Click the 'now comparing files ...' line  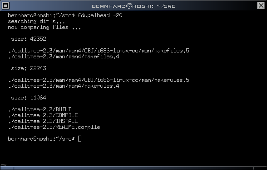[x=44, y=27]
